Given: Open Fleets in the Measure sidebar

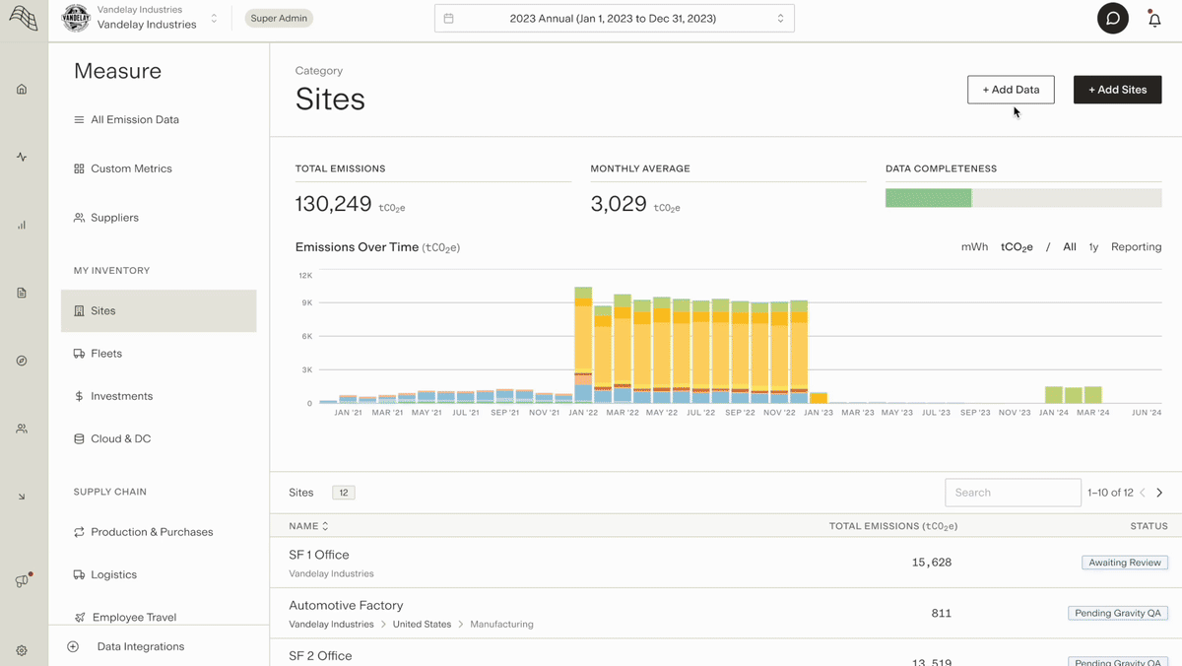Looking at the screenshot, I should pyautogui.click(x=106, y=354).
